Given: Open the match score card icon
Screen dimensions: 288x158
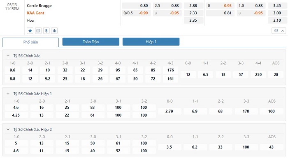Looking at the screenshot, I should [x=38, y=31].
